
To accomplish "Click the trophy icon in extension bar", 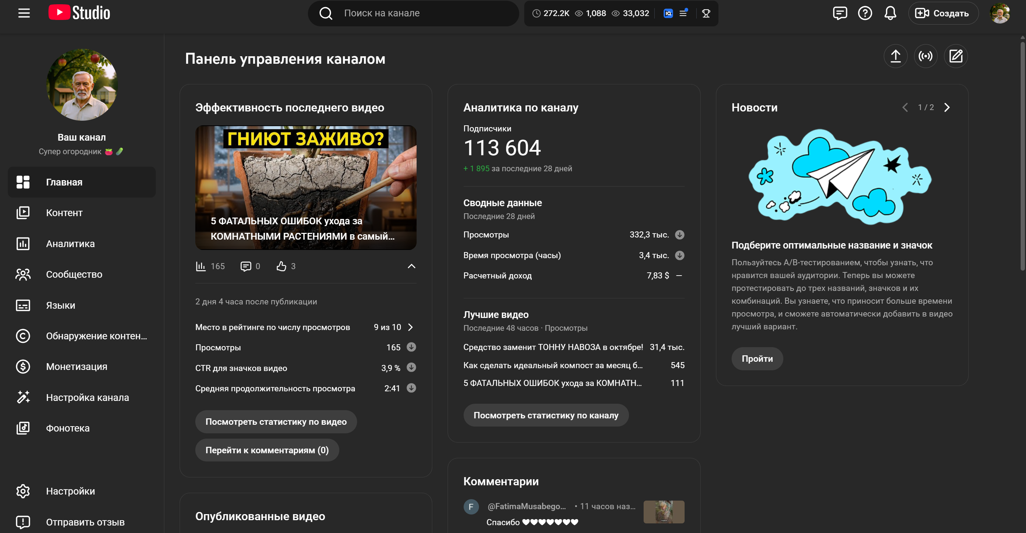I will (x=706, y=13).
